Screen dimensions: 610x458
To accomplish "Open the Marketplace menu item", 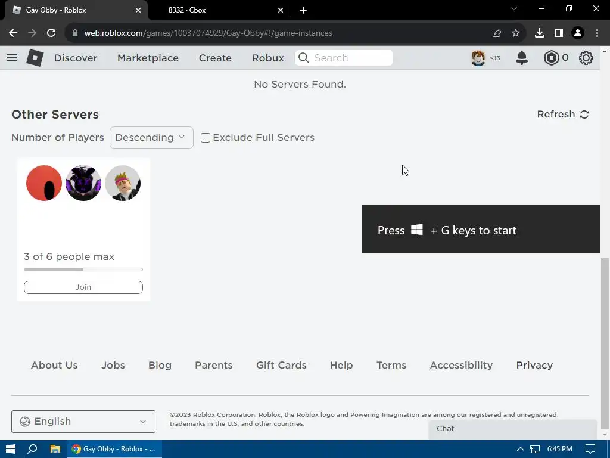I will 148,58.
